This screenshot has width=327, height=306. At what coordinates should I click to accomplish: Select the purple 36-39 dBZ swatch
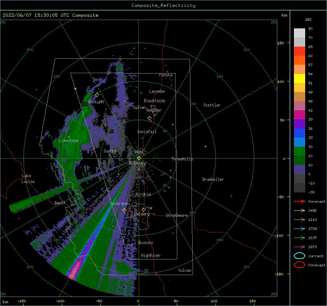point(299,124)
